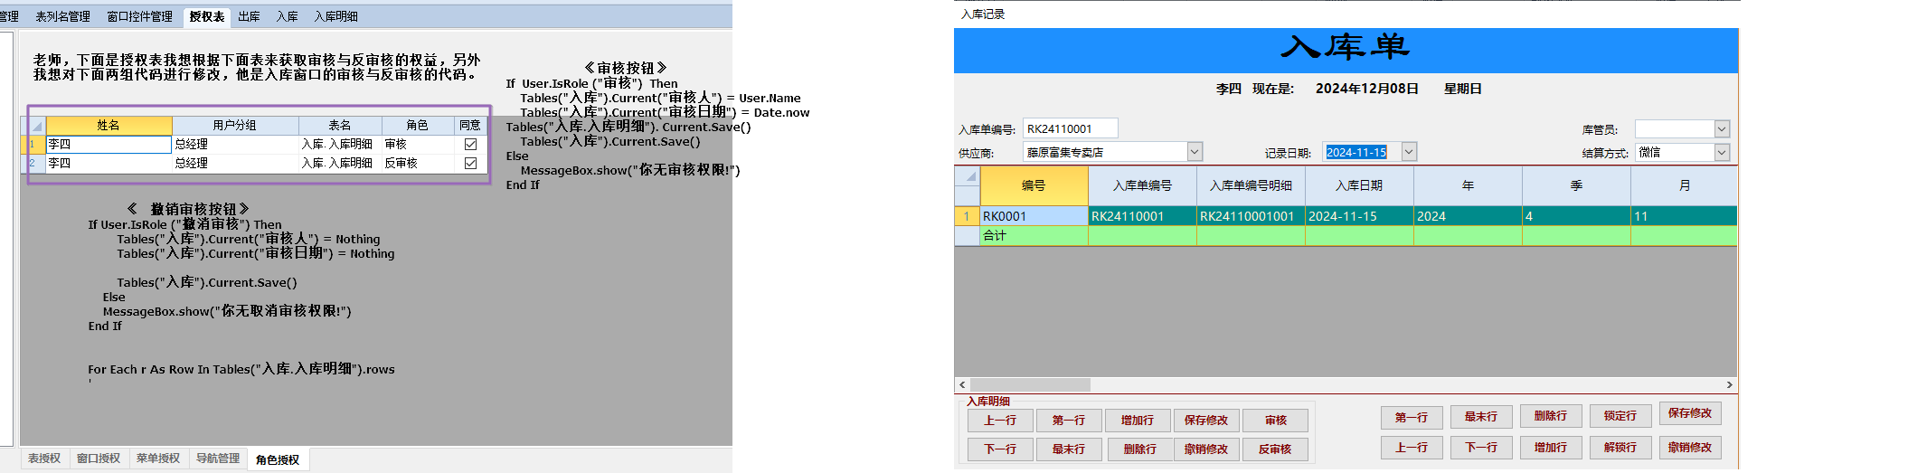Select the 菜单授权 bottom tab
This screenshot has height=473, width=1908.
[x=158, y=459]
